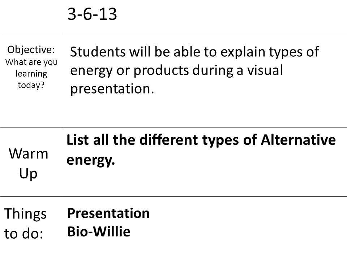This screenshot has width=347, height=260.
Task: Click the word 'presentation.' in objective
Action: (112, 89)
